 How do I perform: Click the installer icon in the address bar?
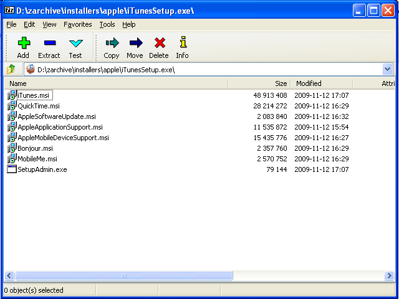pyautogui.click(x=31, y=69)
